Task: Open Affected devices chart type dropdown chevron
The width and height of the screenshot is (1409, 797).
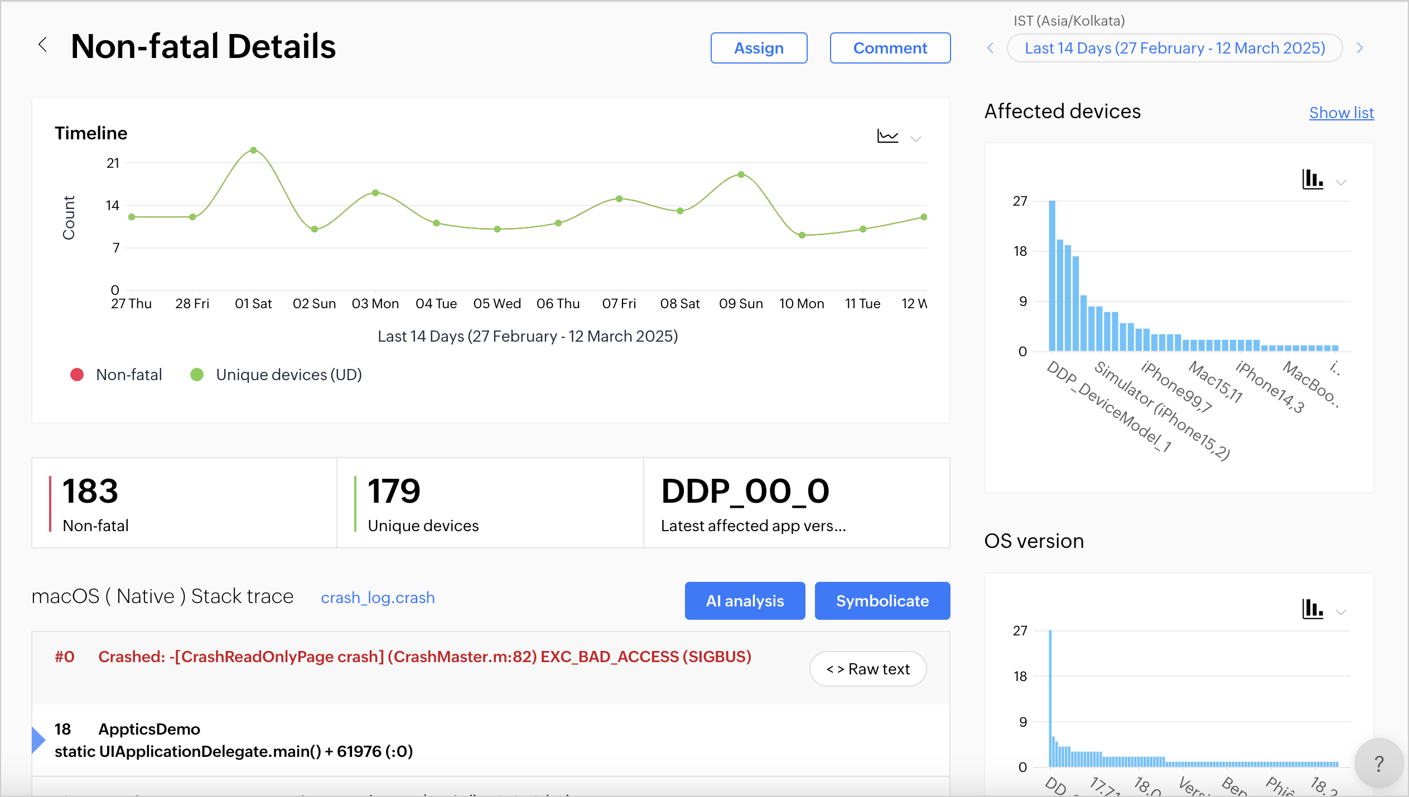Action: coord(1342,182)
